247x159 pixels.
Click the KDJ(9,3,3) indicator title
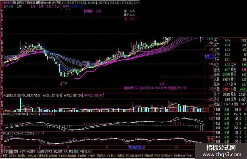coord(9,133)
